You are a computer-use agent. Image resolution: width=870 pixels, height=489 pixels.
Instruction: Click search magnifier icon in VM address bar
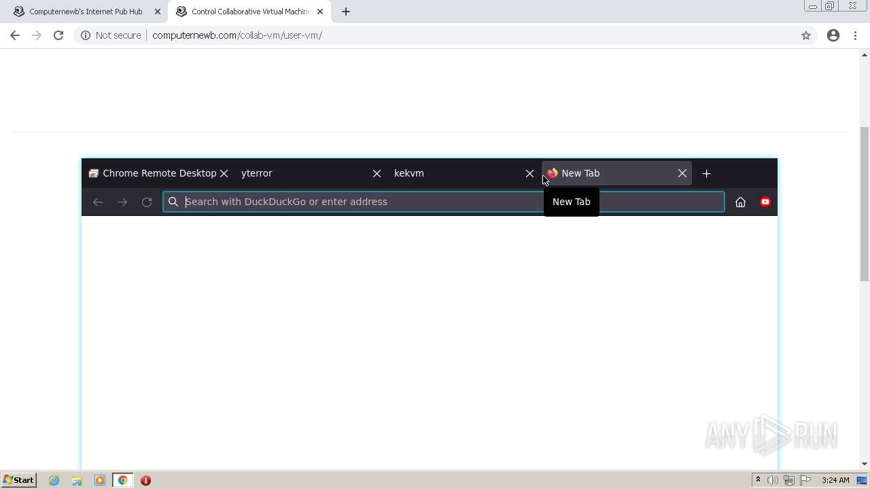pos(173,202)
